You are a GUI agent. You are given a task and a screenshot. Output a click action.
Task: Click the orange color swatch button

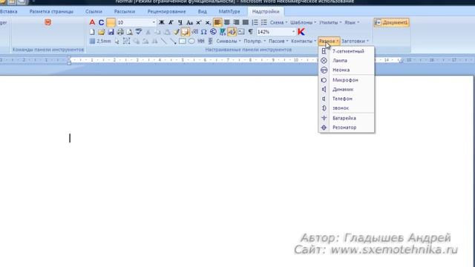[111, 22]
